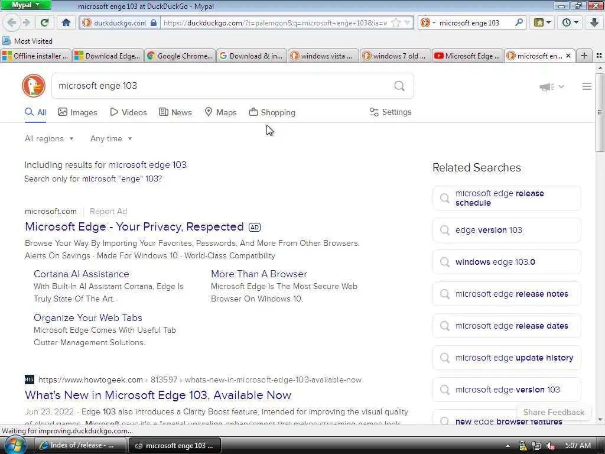Select the Videos search category
Viewport: 605px width, 454px height.
(x=128, y=112)
